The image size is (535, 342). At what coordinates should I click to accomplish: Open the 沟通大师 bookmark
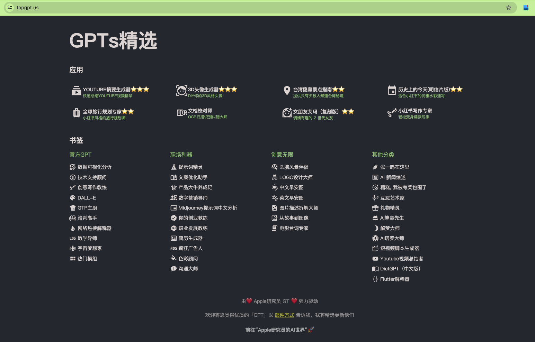pos(188,269)
